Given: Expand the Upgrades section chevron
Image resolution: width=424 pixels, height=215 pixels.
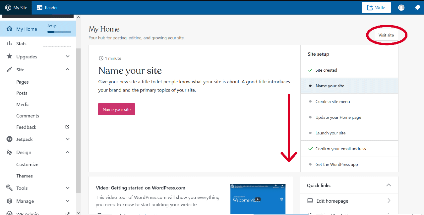Looking at the screenshot, I should pos(68,56).
